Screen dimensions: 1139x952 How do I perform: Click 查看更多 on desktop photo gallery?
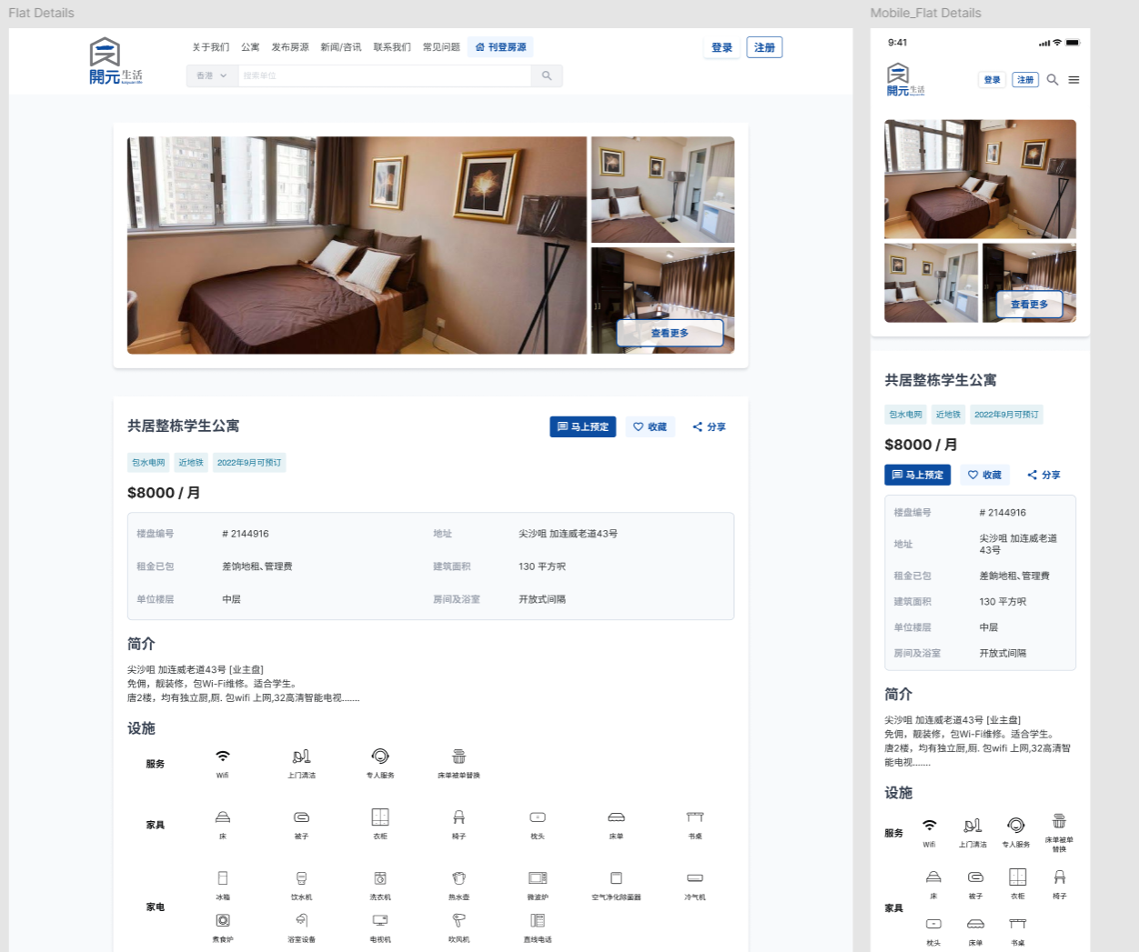[x=670, y=333]
